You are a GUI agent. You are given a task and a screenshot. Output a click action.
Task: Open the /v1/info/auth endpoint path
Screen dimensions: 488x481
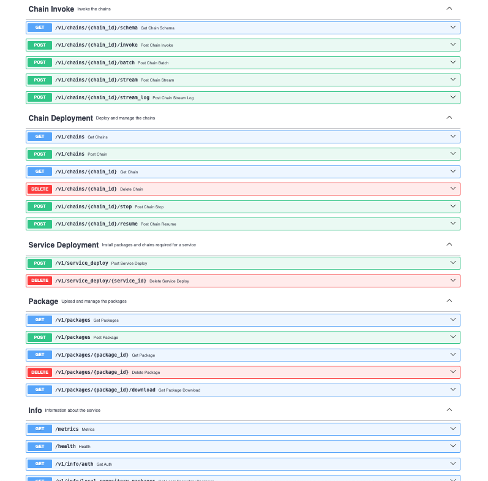74,464
